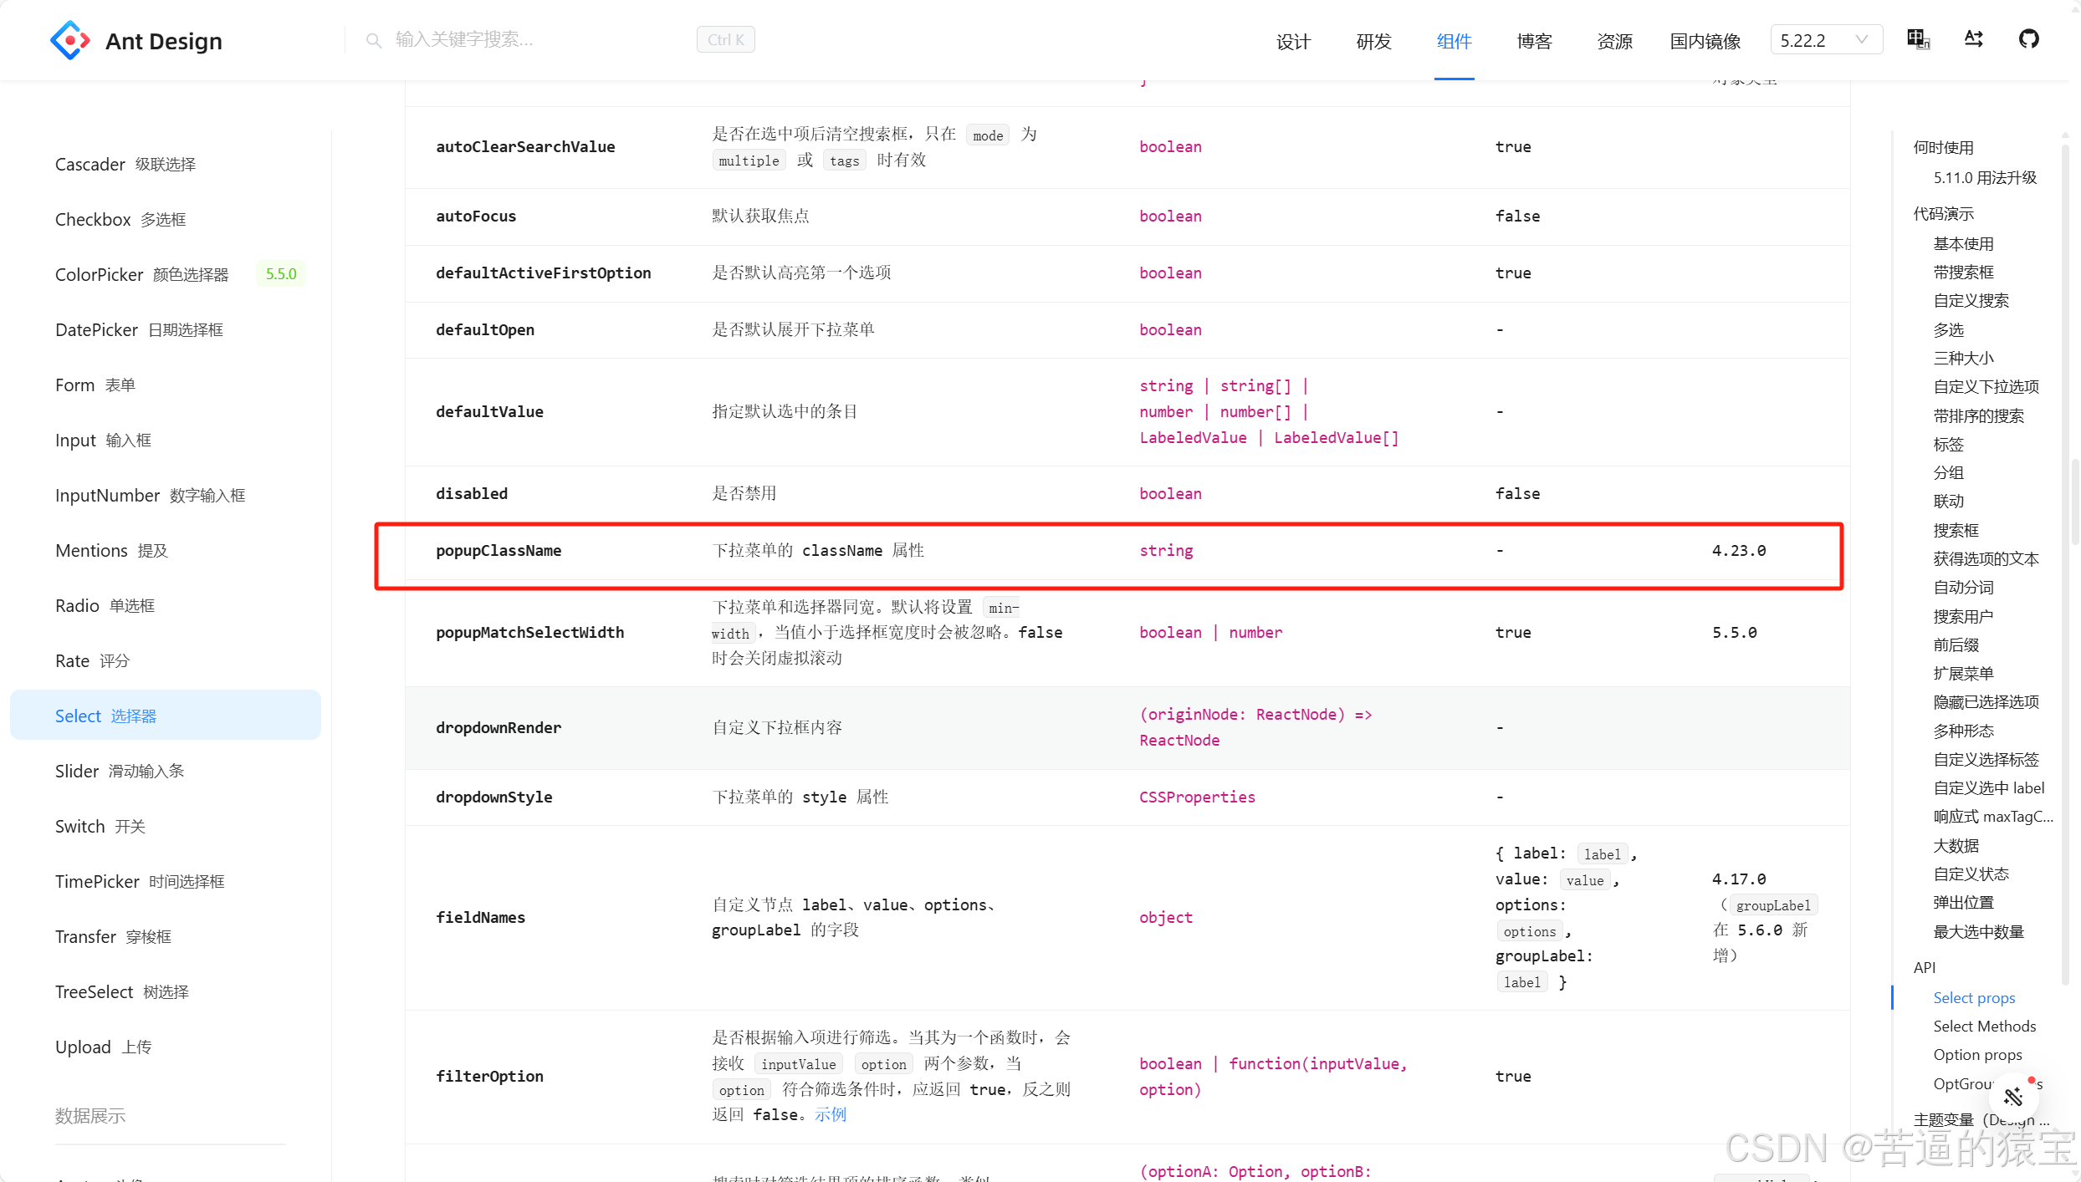The image size is (2081, 1182).
Task: Open the GitHub repository icon
Action: (x=2028, y=39)
